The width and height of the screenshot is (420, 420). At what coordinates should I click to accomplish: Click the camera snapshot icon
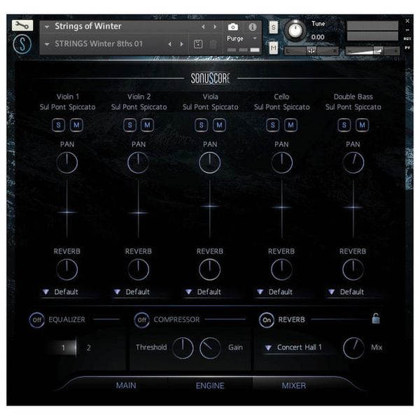tap(233, 27)
